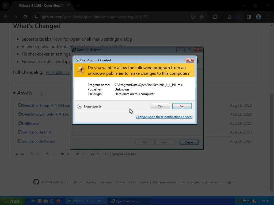Click Cancel in the Open-Shell Setup window
274x205 pixels.
click(189, 142)
